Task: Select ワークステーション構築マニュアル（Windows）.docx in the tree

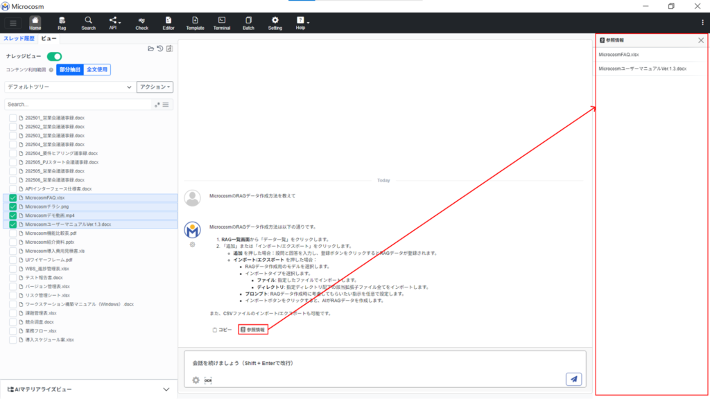Action: coord(79,305)
